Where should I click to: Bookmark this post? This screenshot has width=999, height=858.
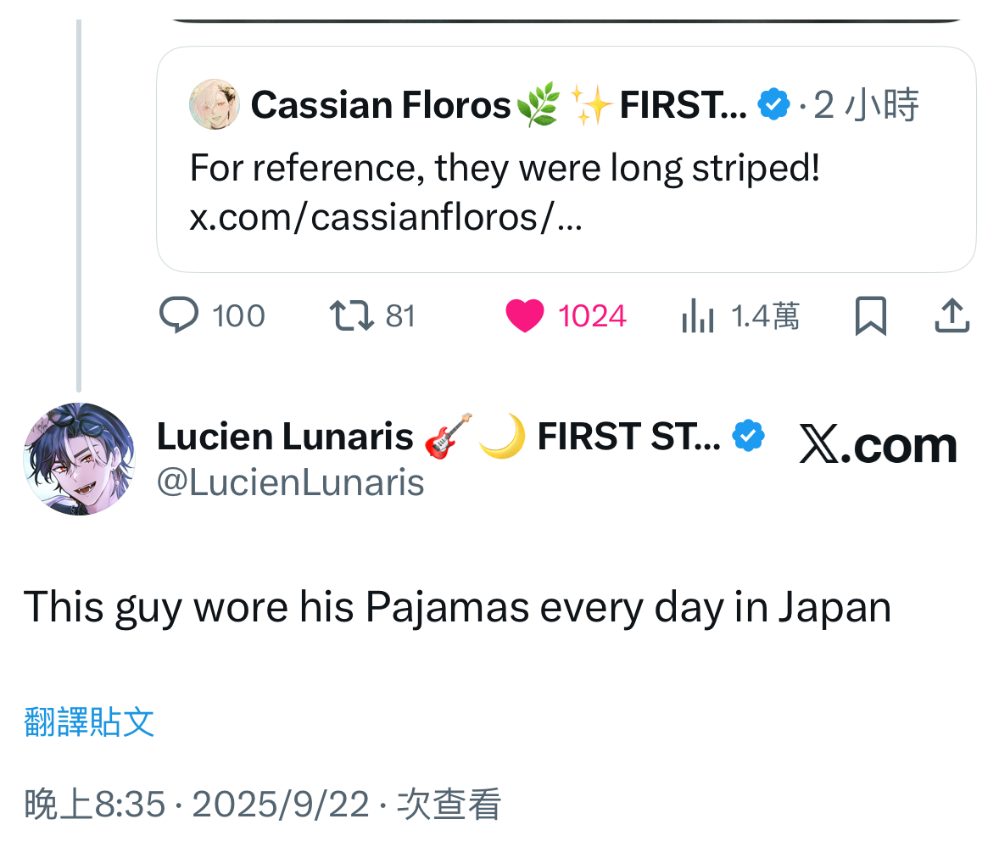pyautogui.click(x=870, y=316)
